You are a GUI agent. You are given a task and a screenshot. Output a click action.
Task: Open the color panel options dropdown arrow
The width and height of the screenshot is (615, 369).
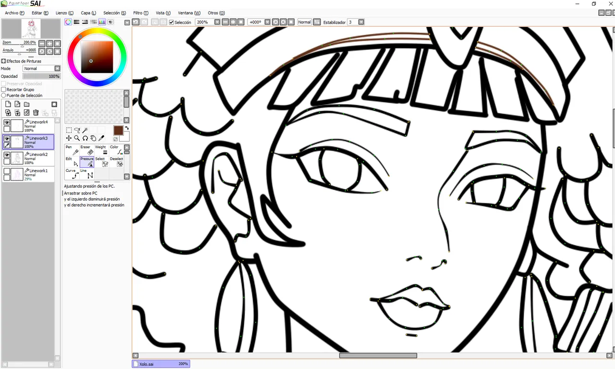click(127, 22)
